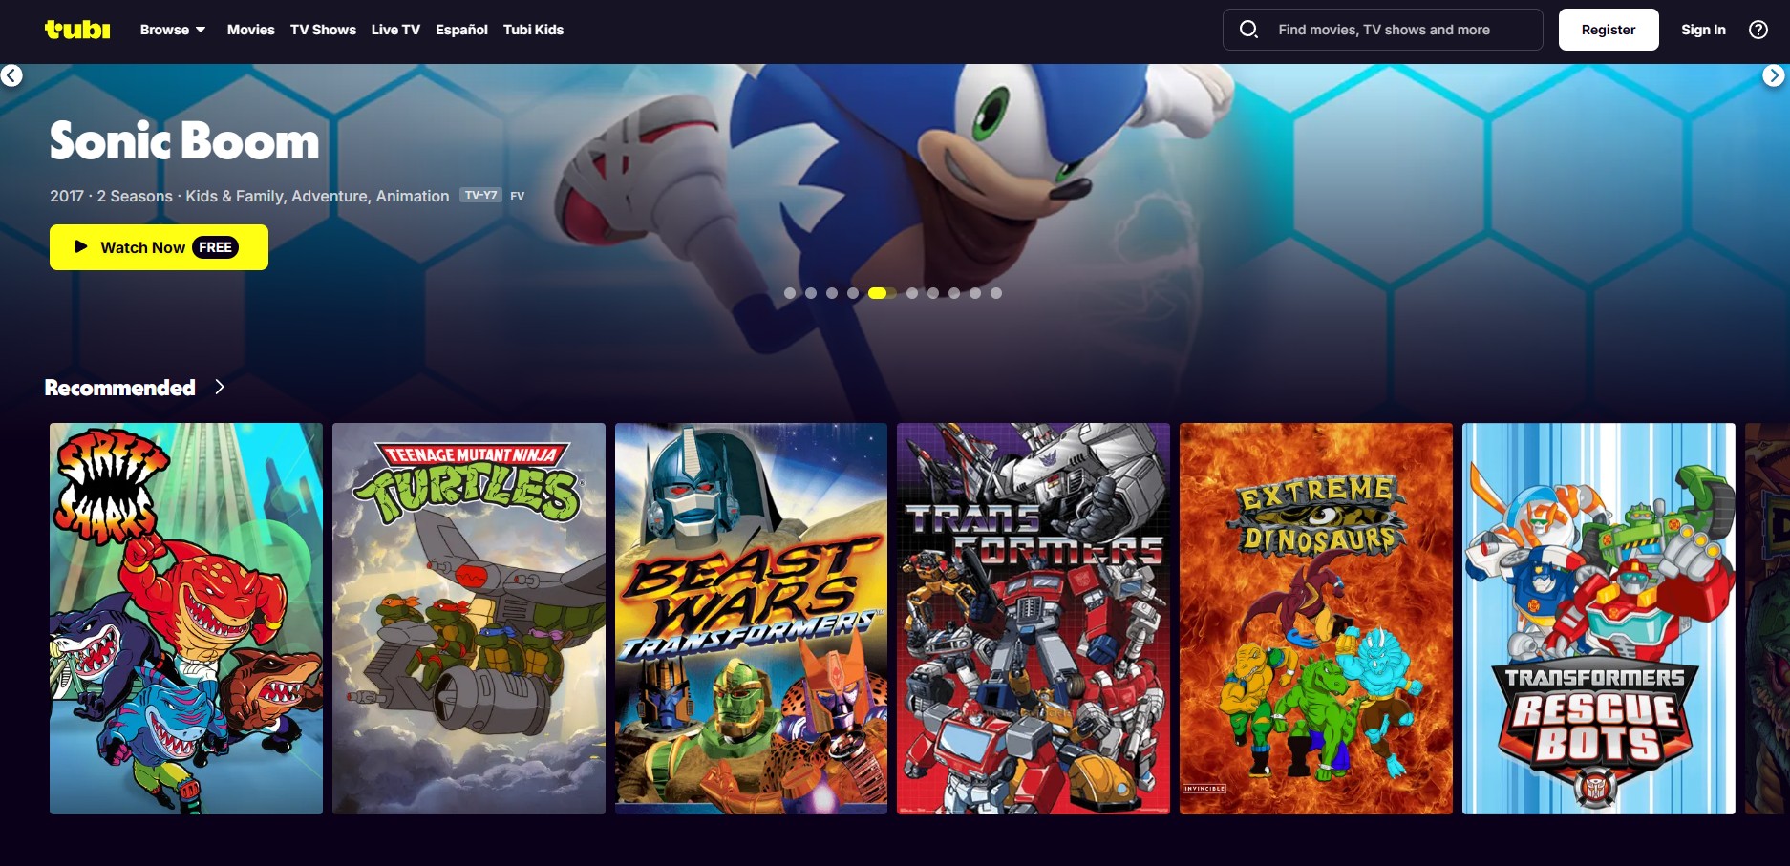1790x866 pixels.
Task: Select the sixth carousel indicator dot
Action: 912,293
